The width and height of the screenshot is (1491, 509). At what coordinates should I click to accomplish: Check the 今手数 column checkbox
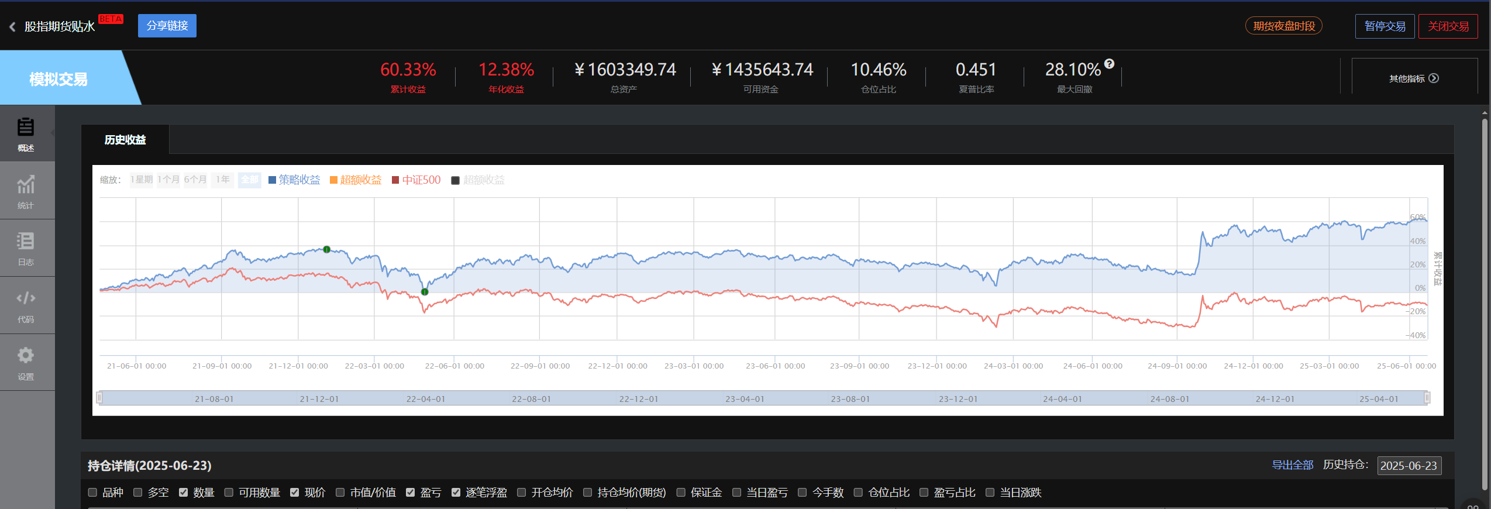point(803,493)
